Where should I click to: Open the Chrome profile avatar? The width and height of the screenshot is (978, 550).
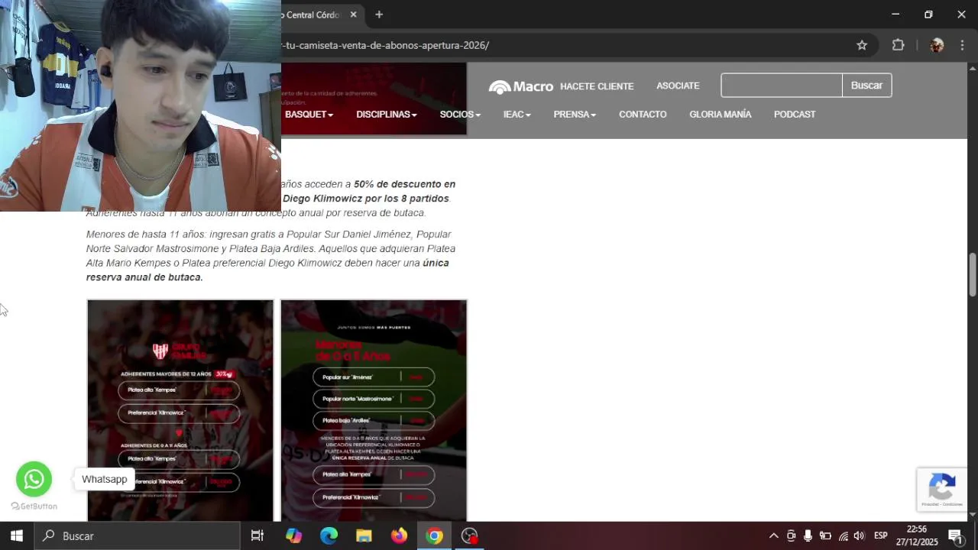click(937, 45)
